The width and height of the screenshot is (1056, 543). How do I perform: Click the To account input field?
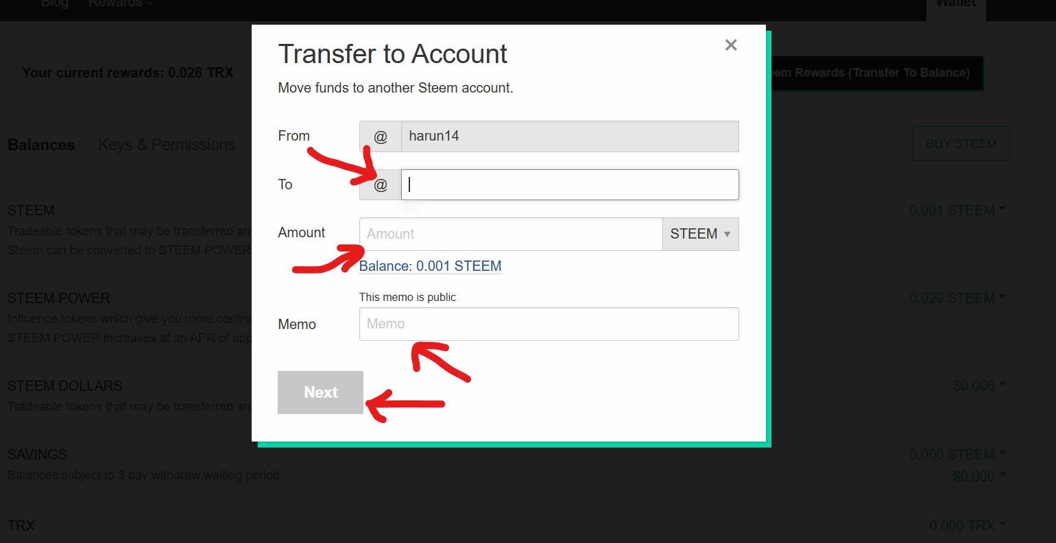click(570, 184)
